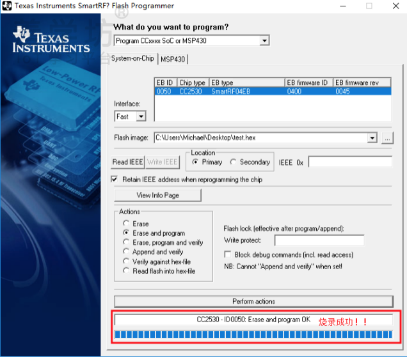Image resolution: width=407 pixels, height=358 pixels.
Task: Switch to the MSP430 tab
Action: click(173, 59)
